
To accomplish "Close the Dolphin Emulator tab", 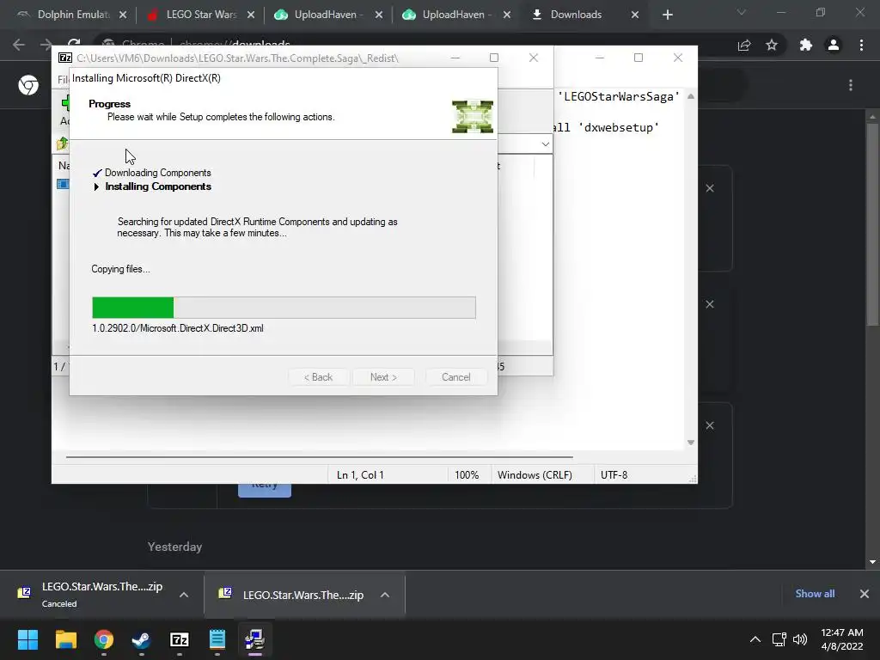I will (123, 15).
